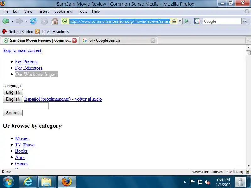251x188 pixels.
Task: Open the Bookmarks menu
Action: 63,11
